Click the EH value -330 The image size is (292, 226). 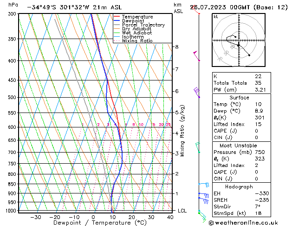(262, 193)
